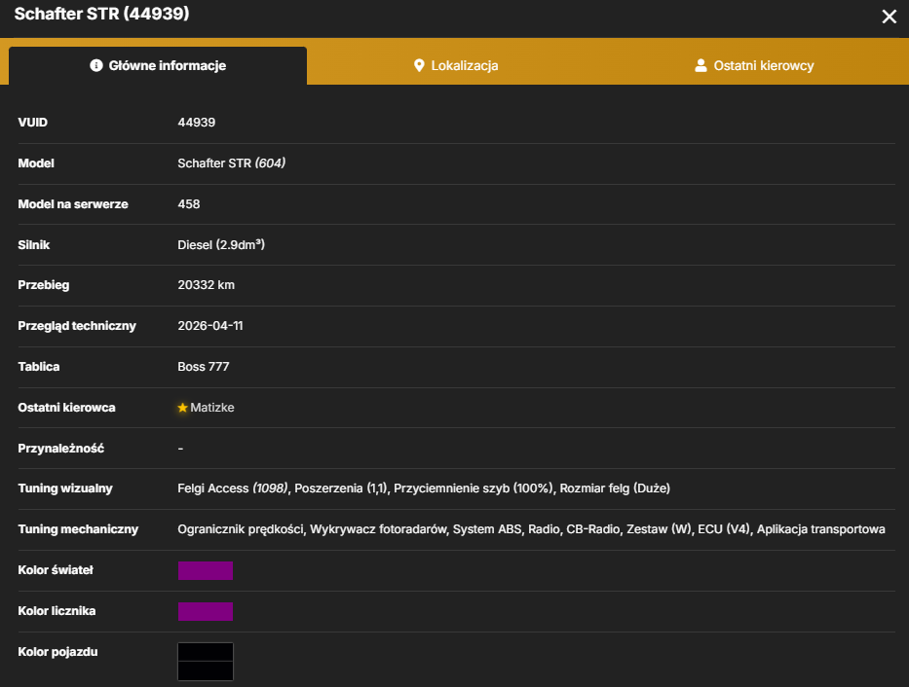Close the Schafter STR vehicle dialog

889,17
